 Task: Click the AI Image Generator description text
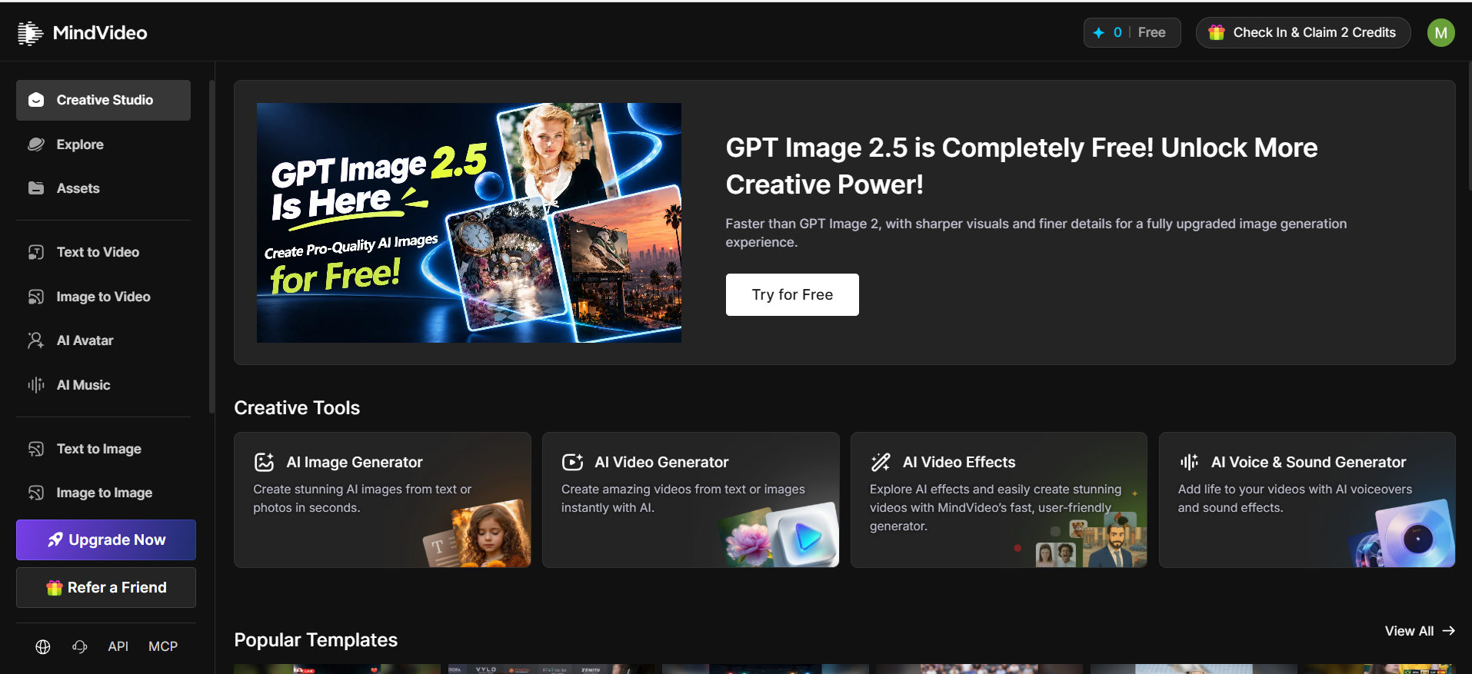[362, 498]
